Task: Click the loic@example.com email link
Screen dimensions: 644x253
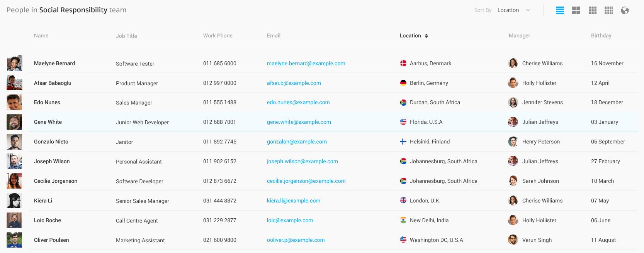Action: tap(290, 220)
